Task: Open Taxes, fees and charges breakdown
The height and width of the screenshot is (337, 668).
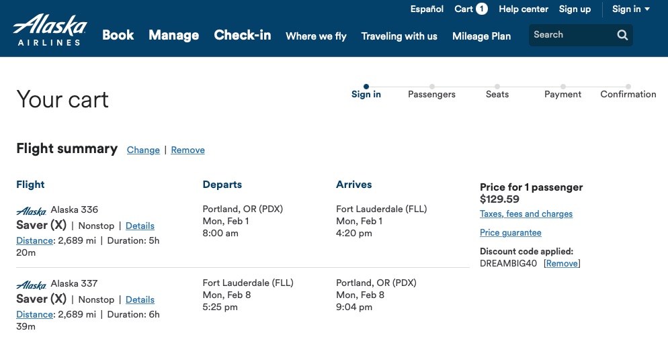Action: pyautogui.click(x=526, y=214)
